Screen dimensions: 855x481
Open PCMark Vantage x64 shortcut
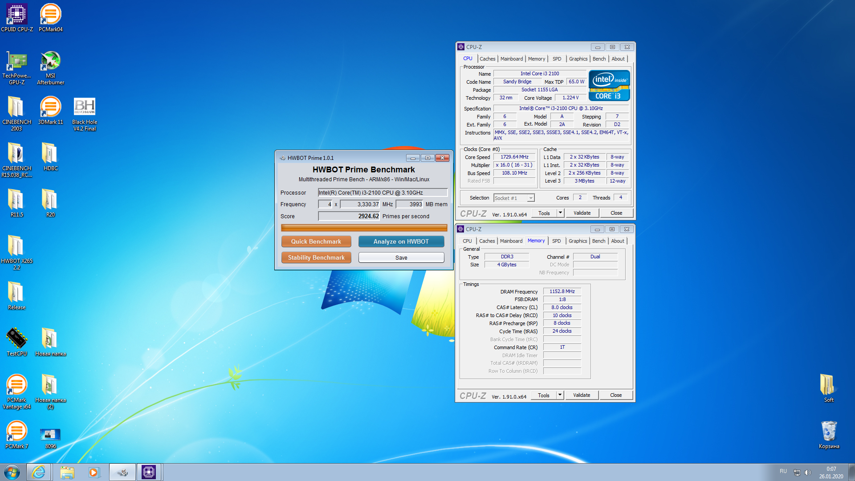coord(17,392)
